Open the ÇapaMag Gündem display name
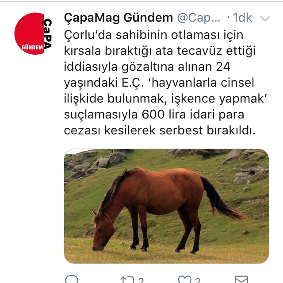 (119, 18)
